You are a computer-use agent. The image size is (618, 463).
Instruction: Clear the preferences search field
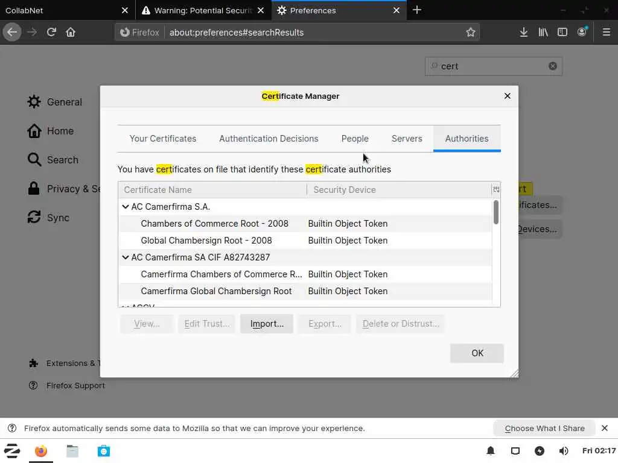pos(553,66)
